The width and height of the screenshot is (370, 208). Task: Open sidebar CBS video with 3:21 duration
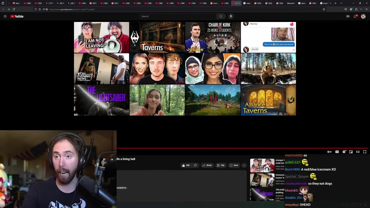[262, 180]
